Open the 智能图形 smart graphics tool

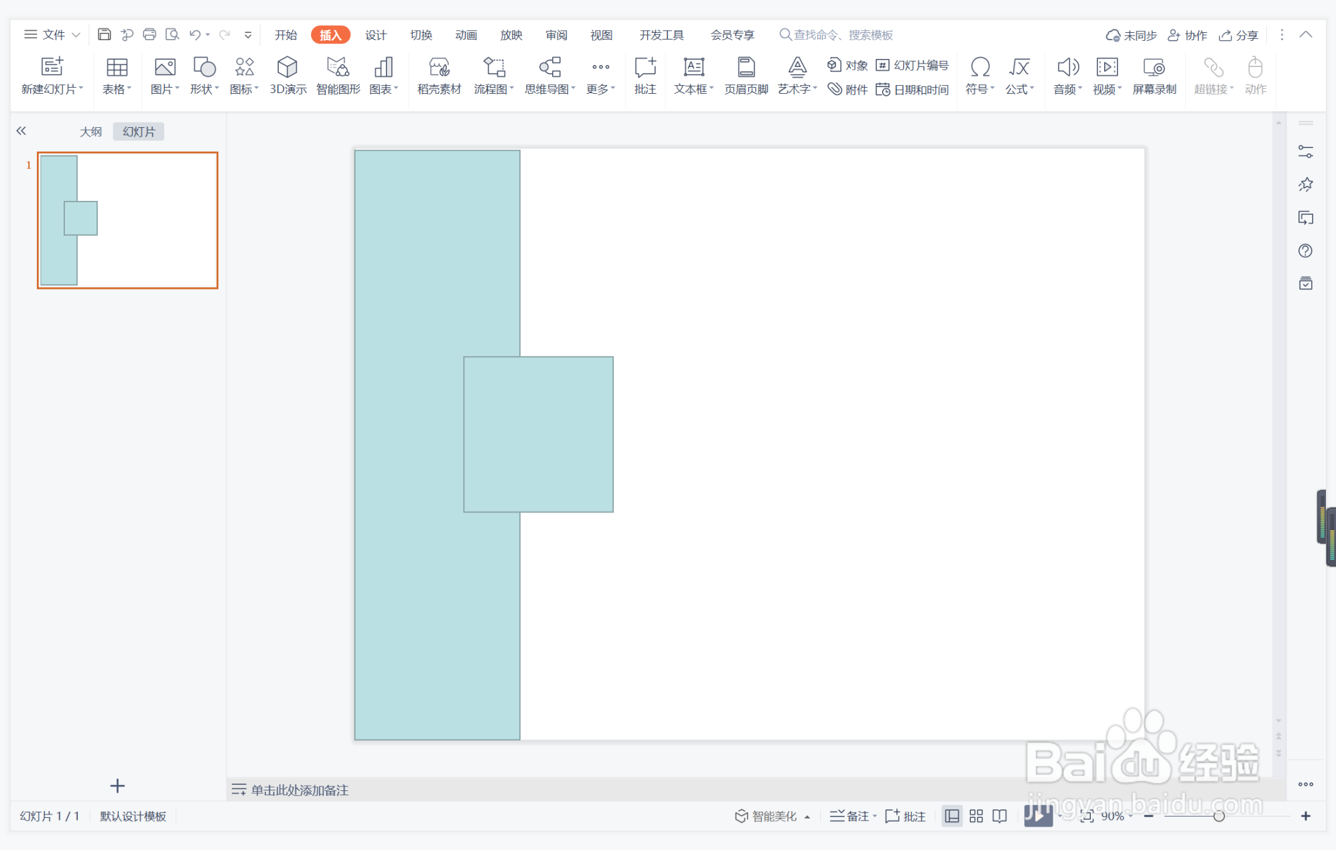tap(338, 68)
